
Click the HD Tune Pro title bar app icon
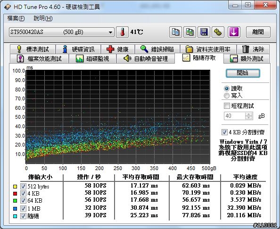coord(8,7)
